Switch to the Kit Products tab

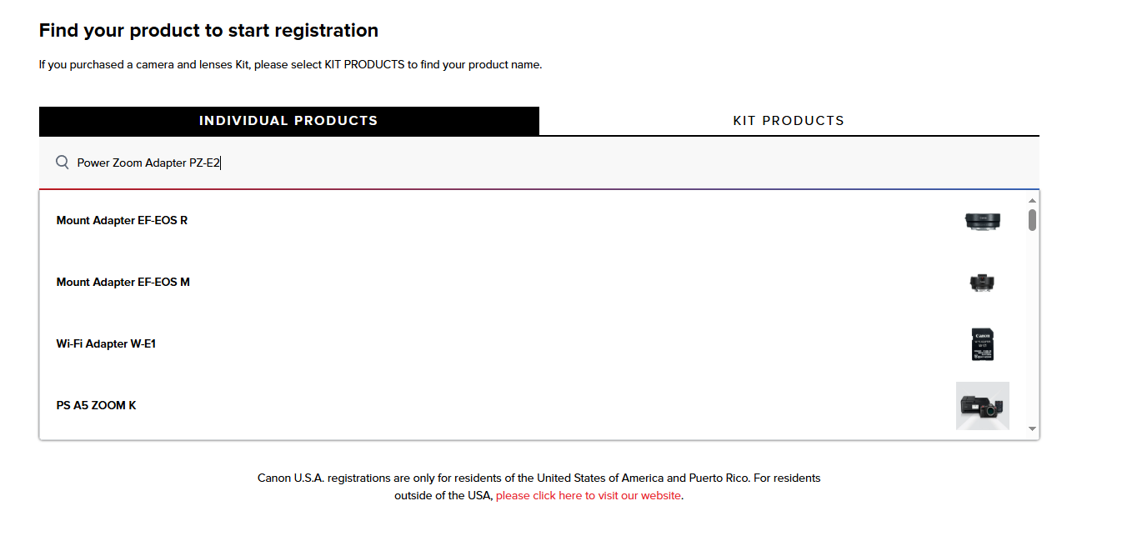pos(789,121)
